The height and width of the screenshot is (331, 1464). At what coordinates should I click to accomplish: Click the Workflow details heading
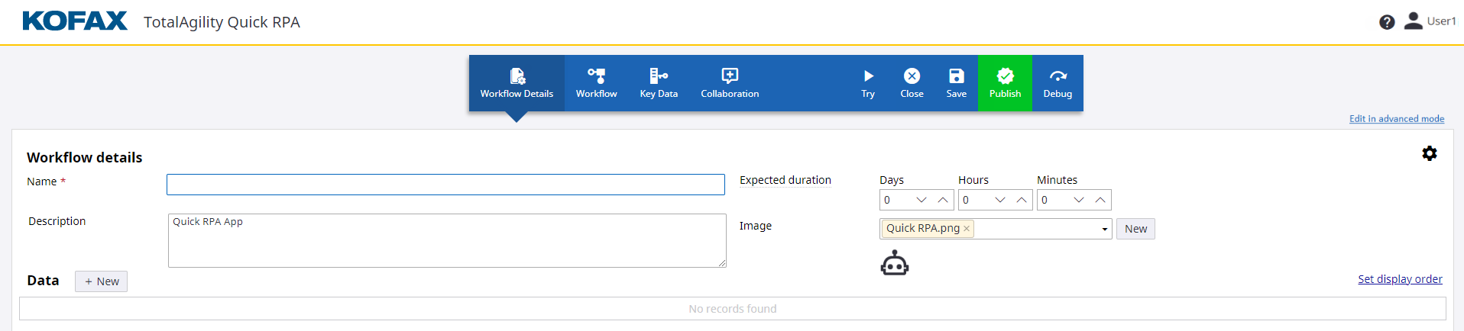85,157
